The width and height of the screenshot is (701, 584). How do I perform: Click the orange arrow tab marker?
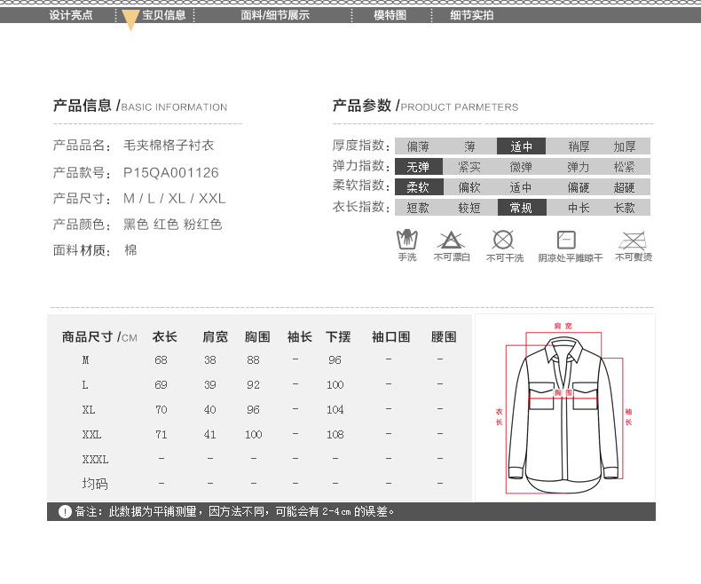pyautogui.click(x=130, y=20)
